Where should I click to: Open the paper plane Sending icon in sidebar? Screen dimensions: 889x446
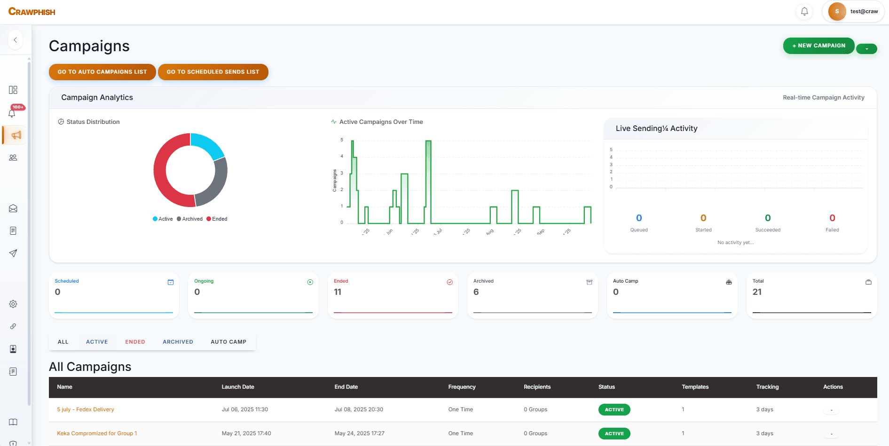(x=13, y=253)
